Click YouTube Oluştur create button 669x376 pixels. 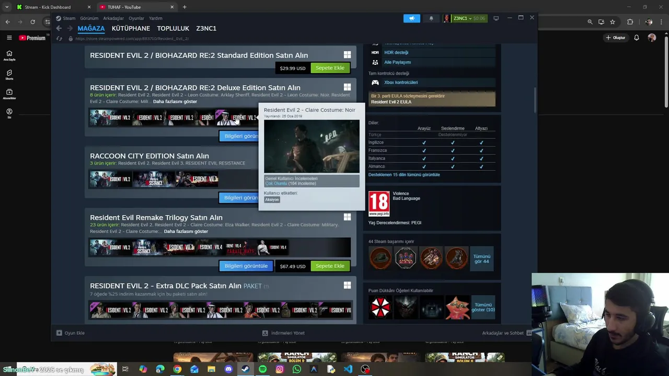(x=615, y=38)
